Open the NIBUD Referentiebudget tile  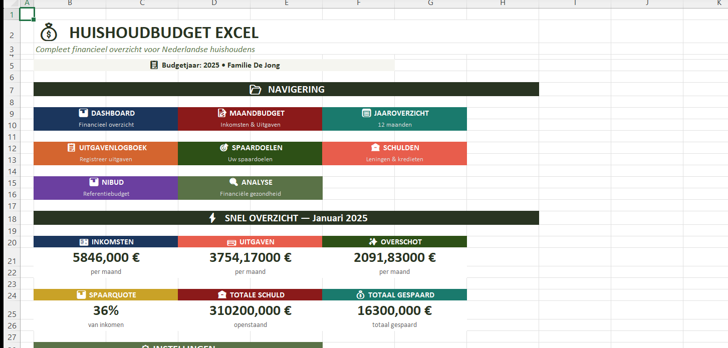[106, 188]
